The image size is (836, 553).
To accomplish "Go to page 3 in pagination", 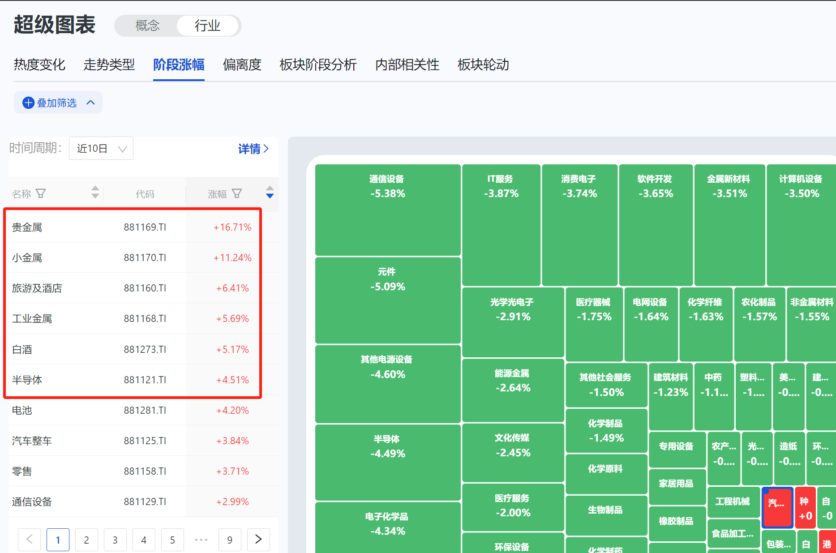I will pos(115,540).
